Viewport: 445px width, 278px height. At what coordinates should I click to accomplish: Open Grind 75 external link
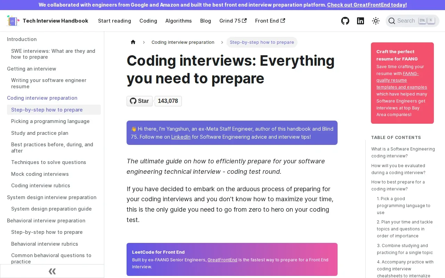click(x=233, y=21)
